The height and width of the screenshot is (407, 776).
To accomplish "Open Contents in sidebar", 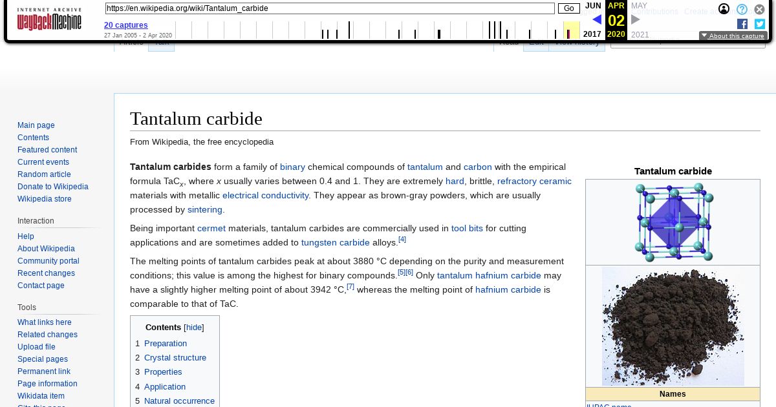I will (x=33, y=138).
